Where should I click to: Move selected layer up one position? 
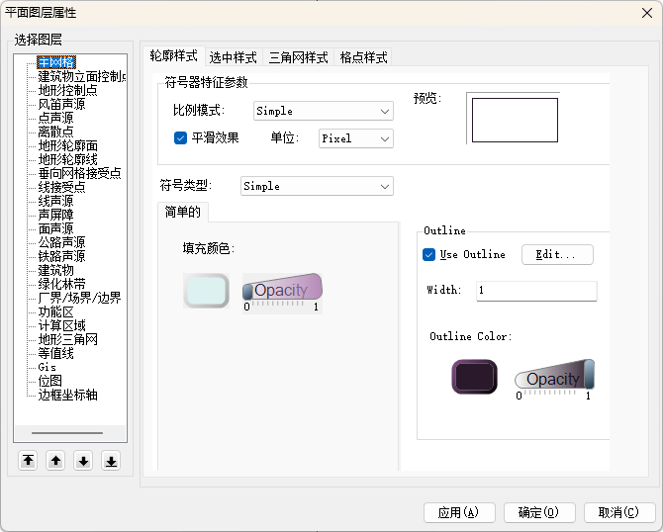(x=55, y=461)
